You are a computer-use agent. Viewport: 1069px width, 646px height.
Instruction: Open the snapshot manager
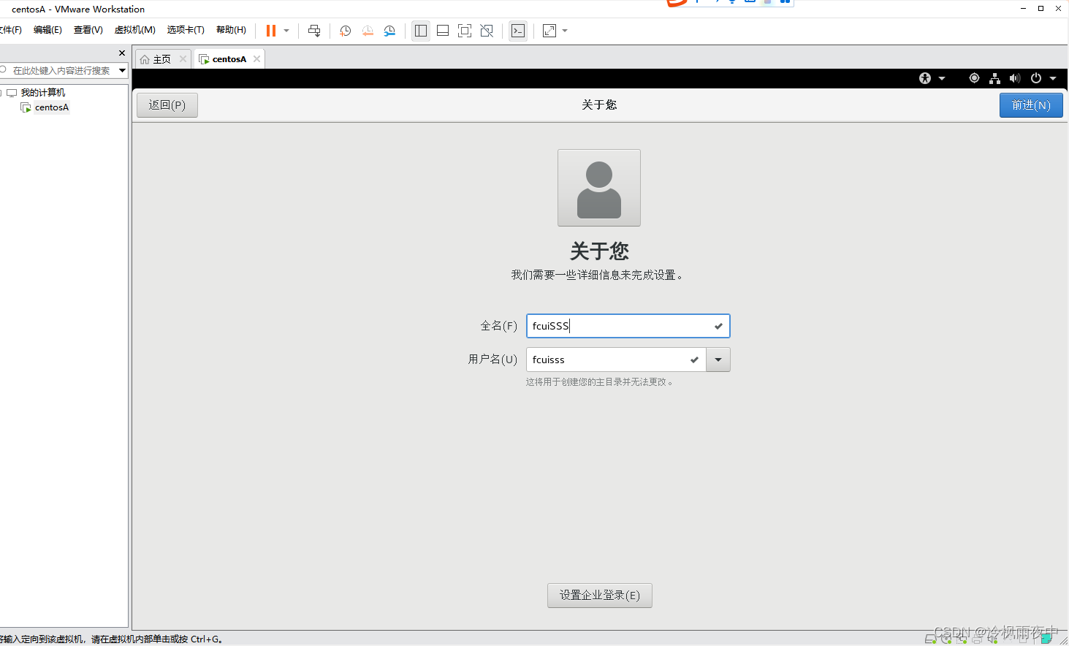(x=389, y=31)
